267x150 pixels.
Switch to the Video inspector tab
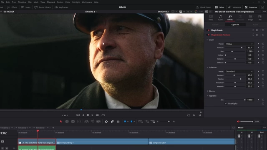[x=211, y=17]
